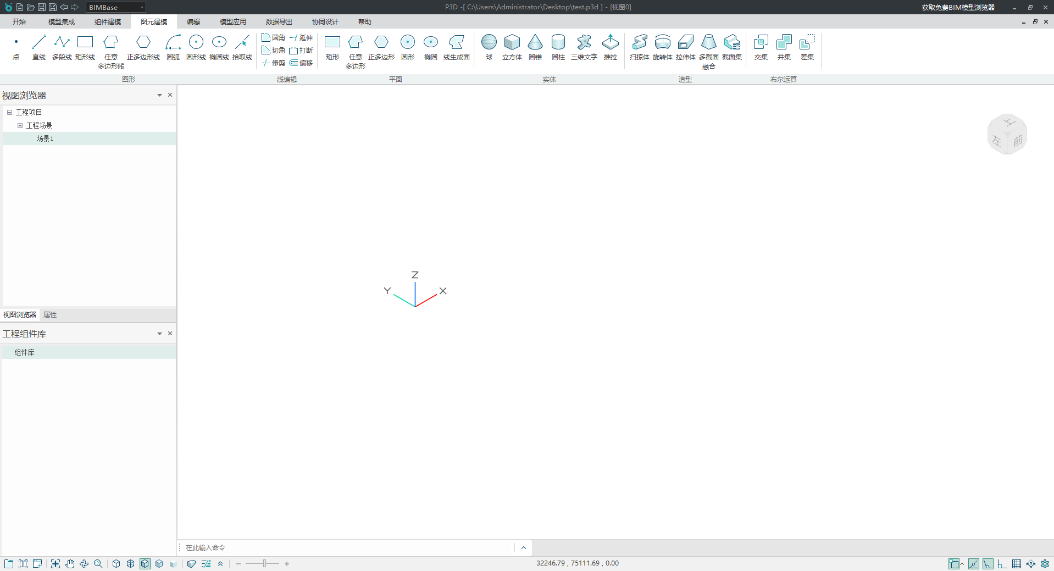This screenshot has height=571, width=1054.
Task: Choose the 拉伸体 extrude tool
Action: click(x=685, y=47)
